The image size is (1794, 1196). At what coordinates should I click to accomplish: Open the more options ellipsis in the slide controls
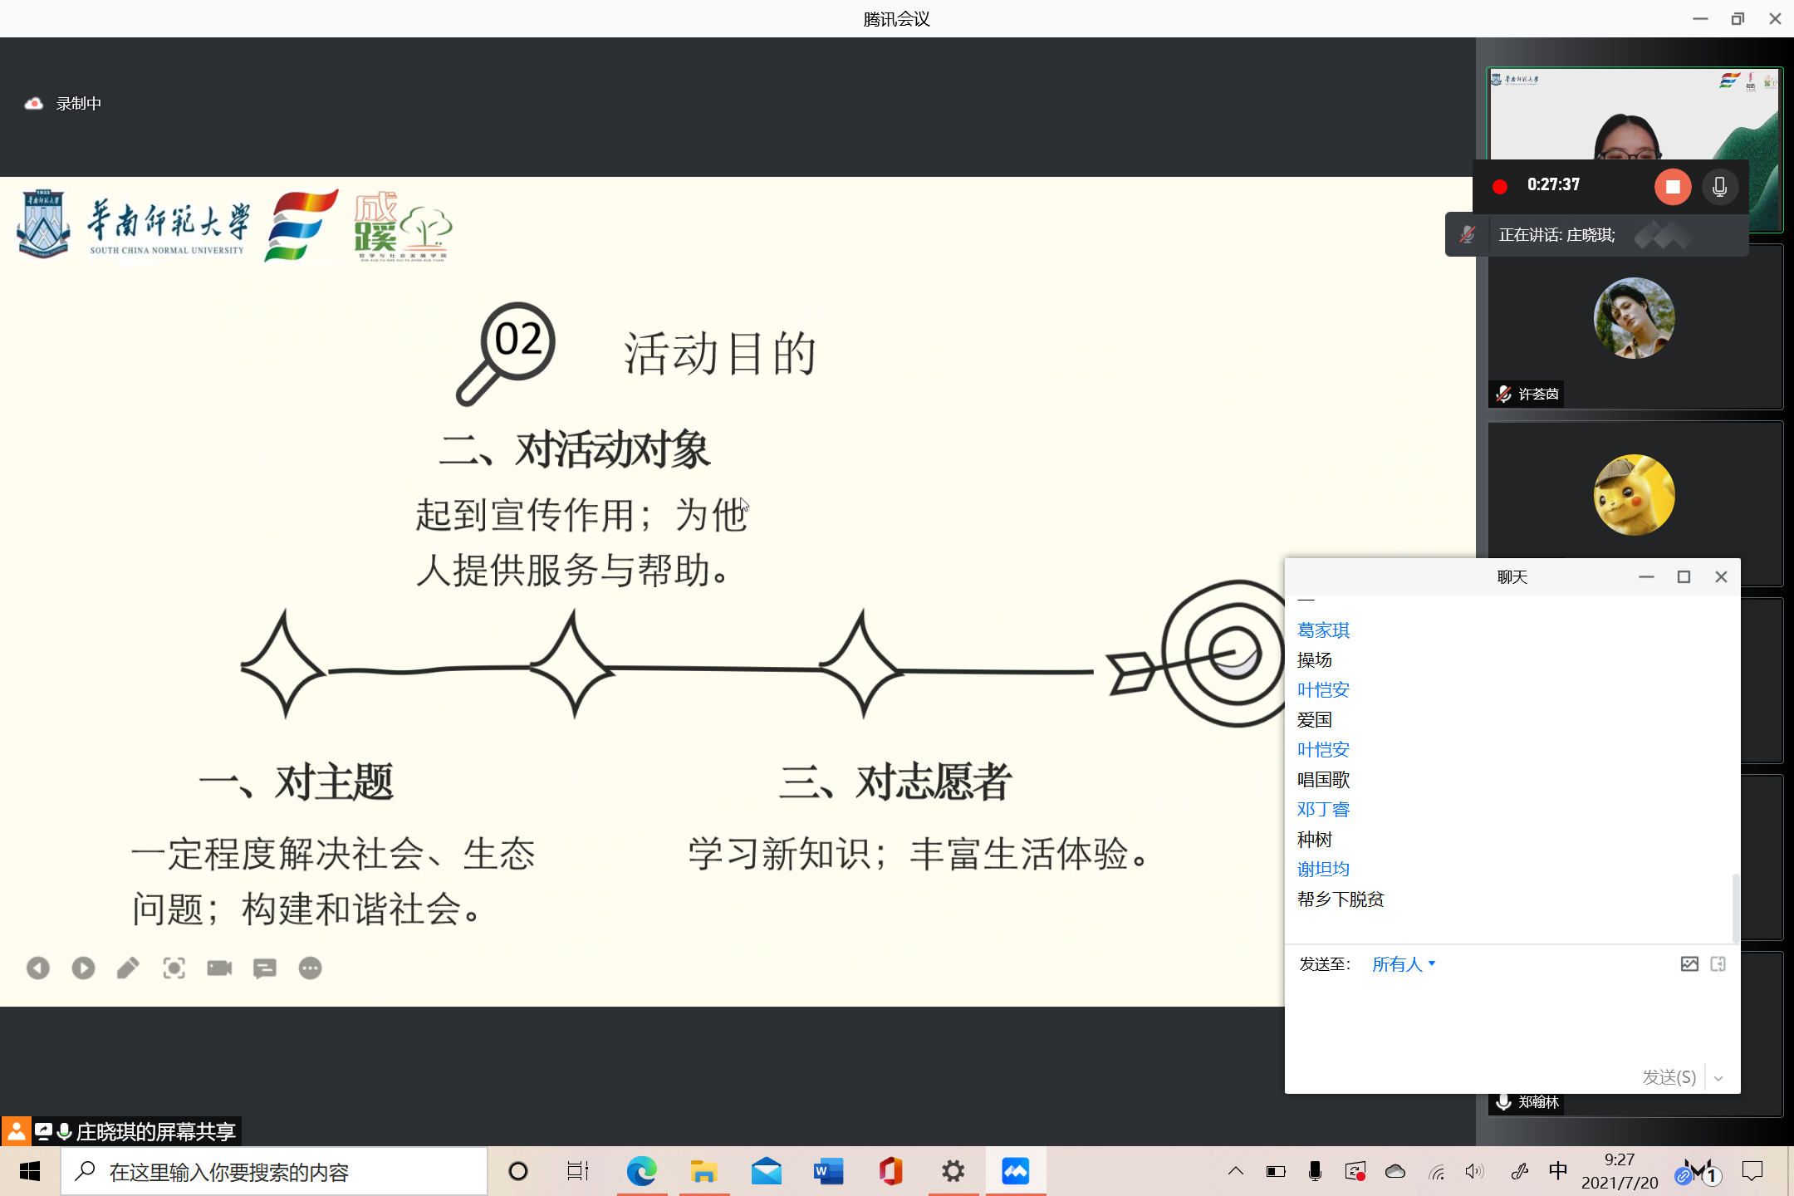(x=310, y=968)
